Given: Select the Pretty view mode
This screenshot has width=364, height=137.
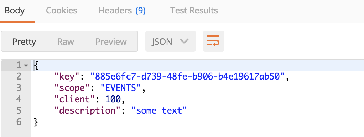Looking at the screenshot, I should point(24,42).
